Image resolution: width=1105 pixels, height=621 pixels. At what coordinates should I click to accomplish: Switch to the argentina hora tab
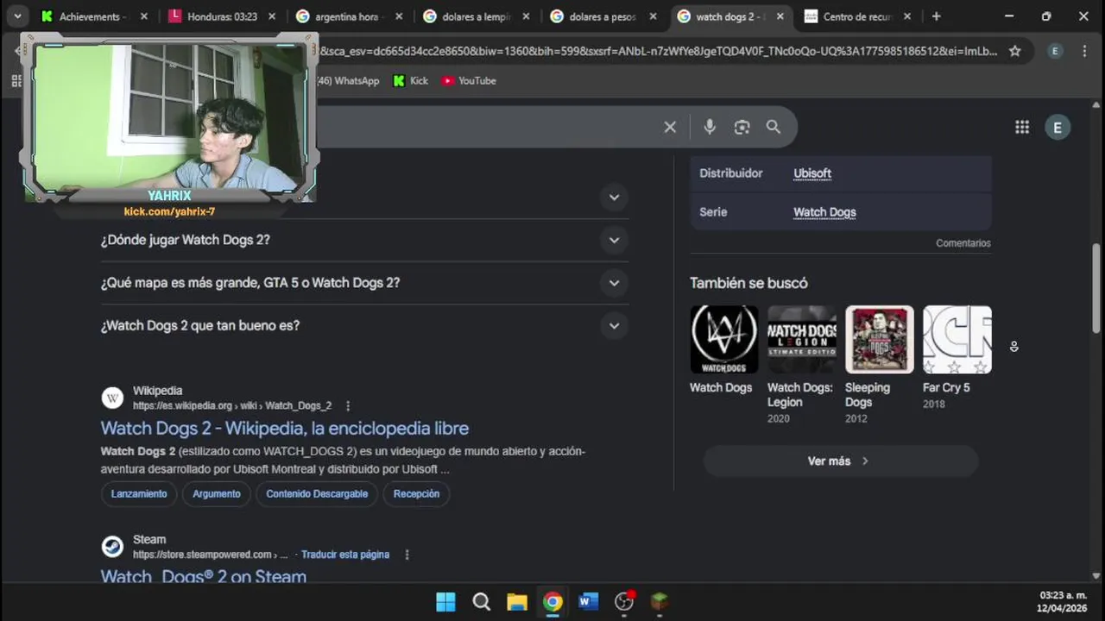tap(349, 16)
